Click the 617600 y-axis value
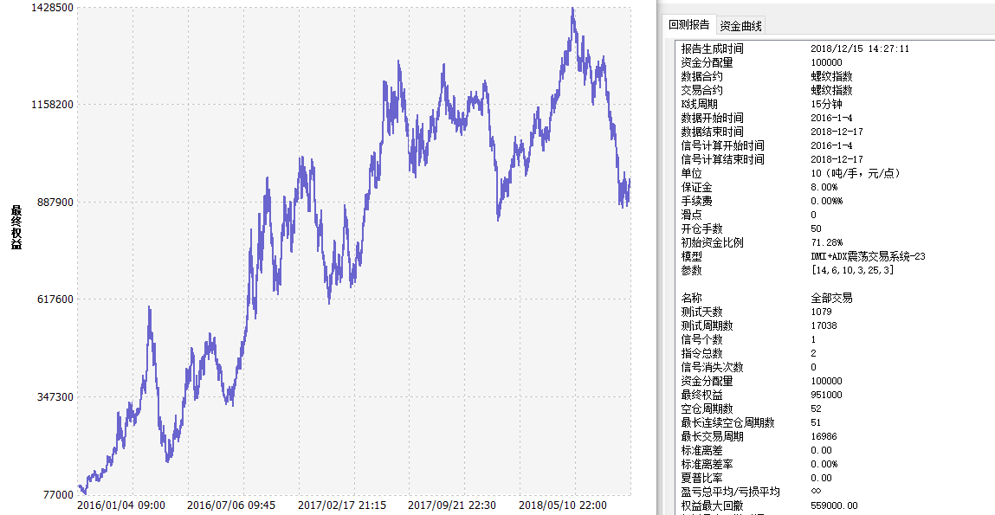995x515 pixels. (50, 299)
